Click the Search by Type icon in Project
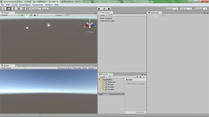 [137, 77]
